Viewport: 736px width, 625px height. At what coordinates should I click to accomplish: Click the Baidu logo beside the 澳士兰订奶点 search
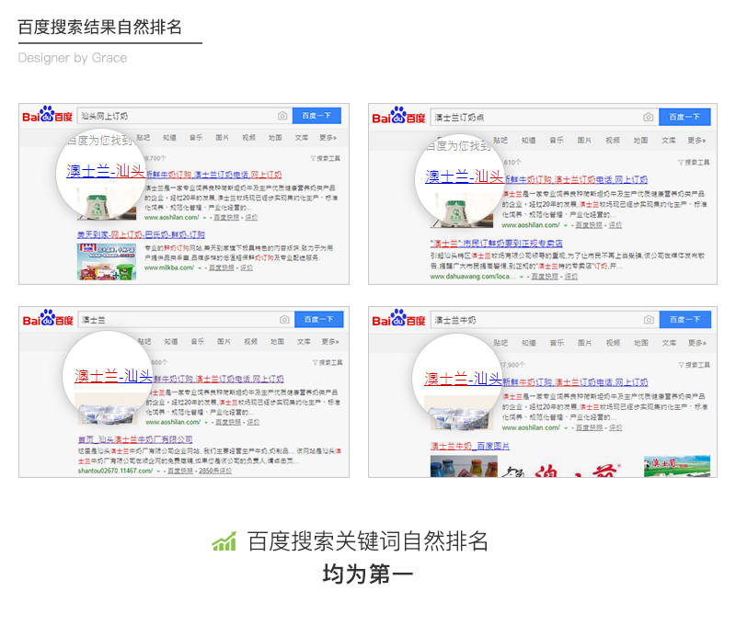[398, 116]
